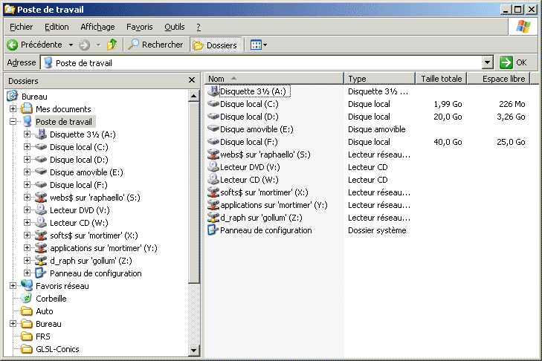
Task: Click the Précédente back arrow icon
Action: (x=13, y=45)
